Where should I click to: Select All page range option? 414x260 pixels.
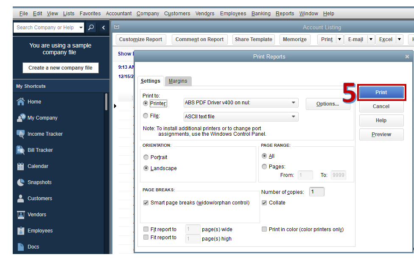pos(264,156)
